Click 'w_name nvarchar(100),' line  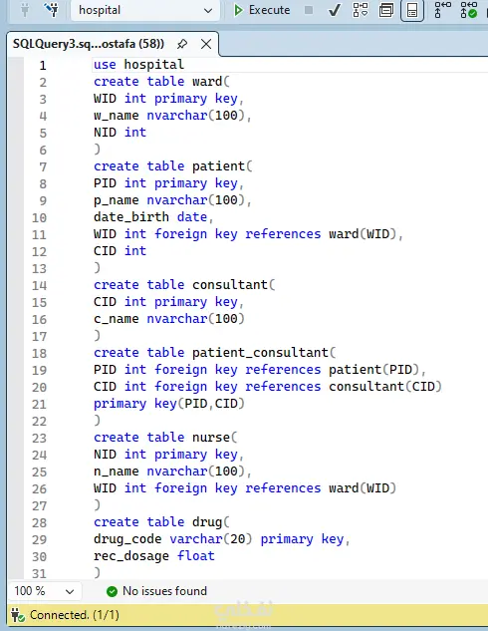[x=172, y=115]
